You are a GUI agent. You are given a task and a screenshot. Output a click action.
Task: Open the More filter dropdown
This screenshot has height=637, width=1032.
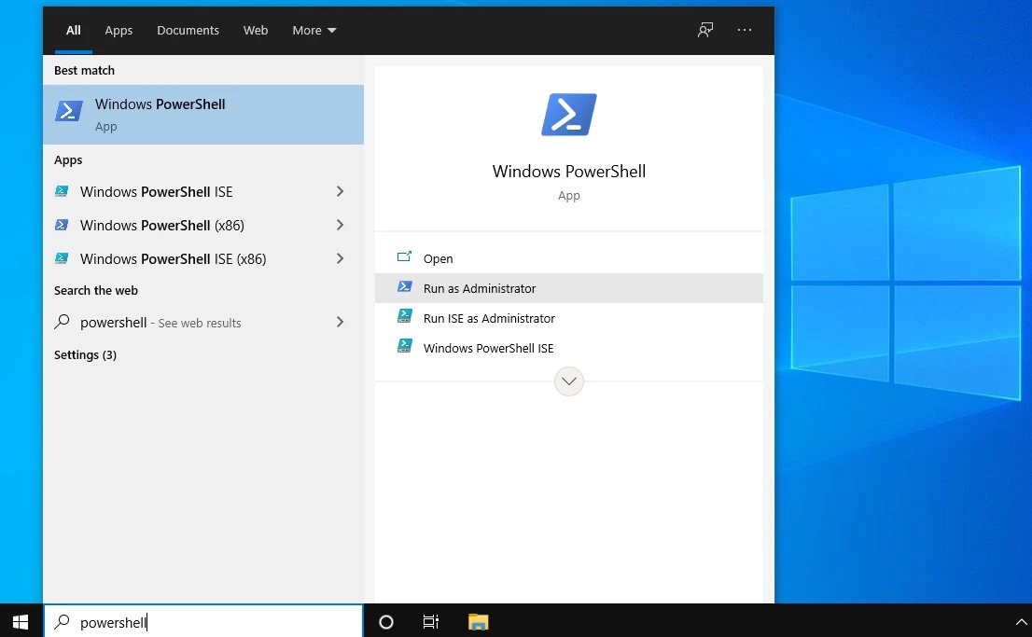(x=314, y=30)
